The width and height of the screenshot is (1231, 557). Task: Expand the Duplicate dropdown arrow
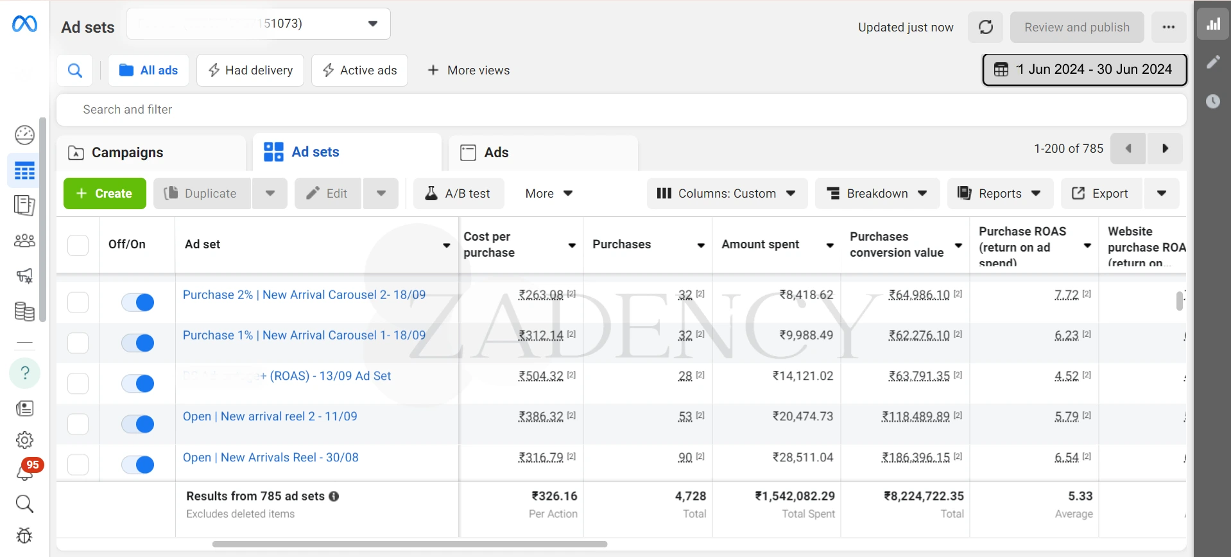pyautogui.click(x=270, y=193)
